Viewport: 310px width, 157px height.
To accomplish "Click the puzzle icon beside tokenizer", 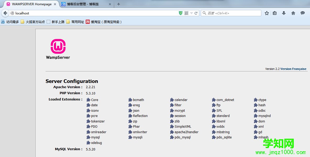I will coord(88,121).
